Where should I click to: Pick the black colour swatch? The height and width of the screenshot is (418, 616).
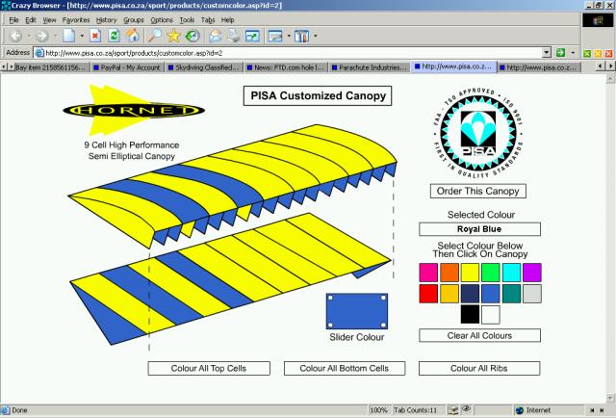[470, 313]
